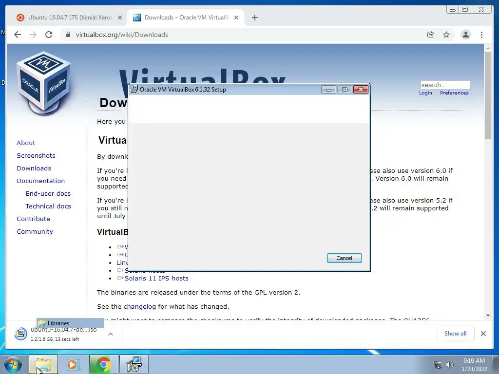
Task: Open End-user docs link
Action: [48, 194]
